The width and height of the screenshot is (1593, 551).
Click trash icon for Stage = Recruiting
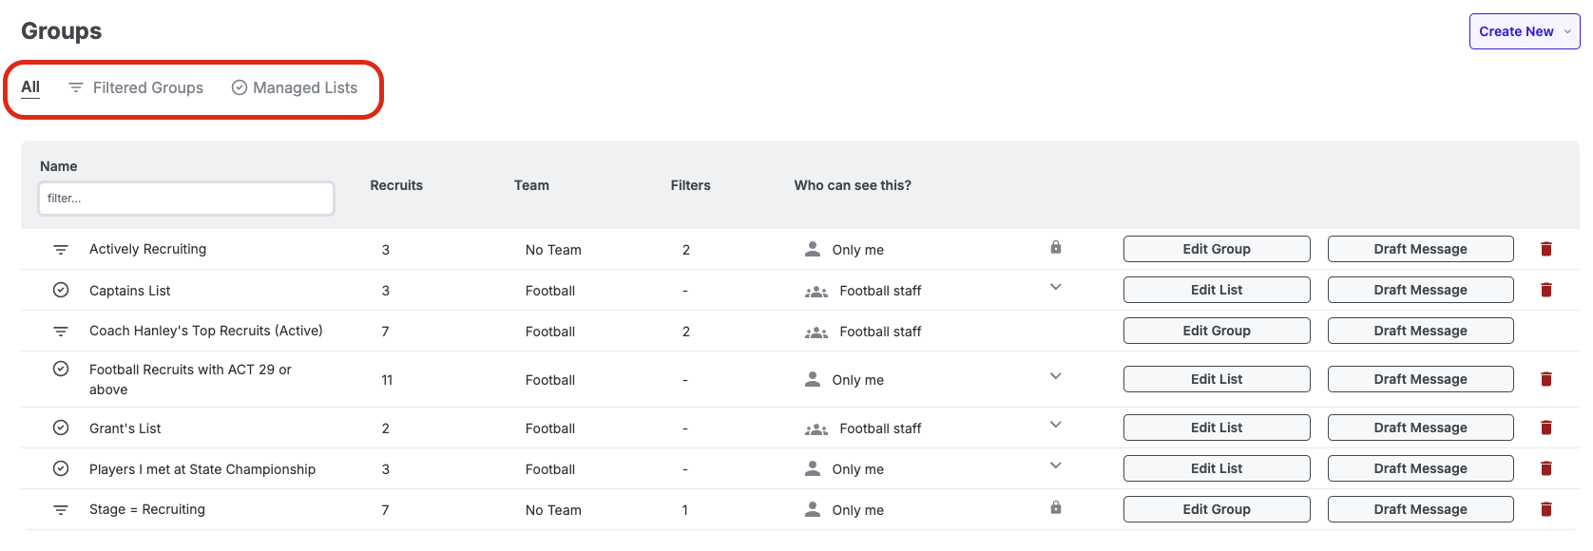pos(1546,509)
